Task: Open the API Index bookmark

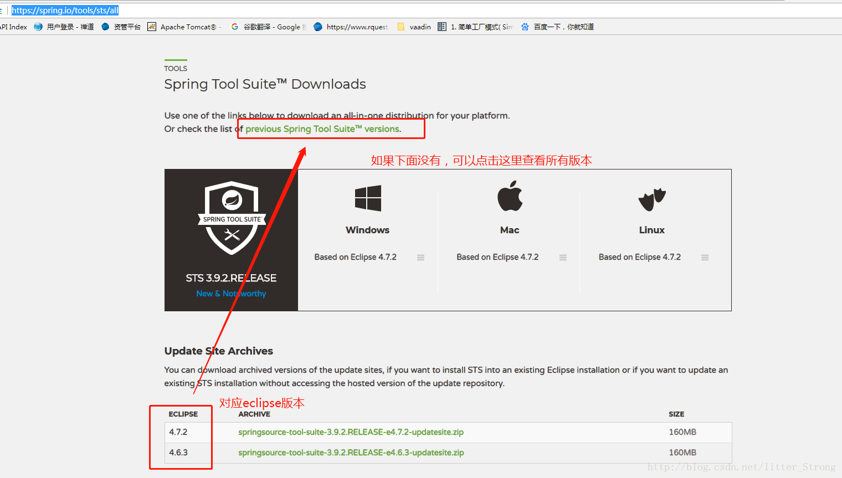Action: tap(13, 27)
